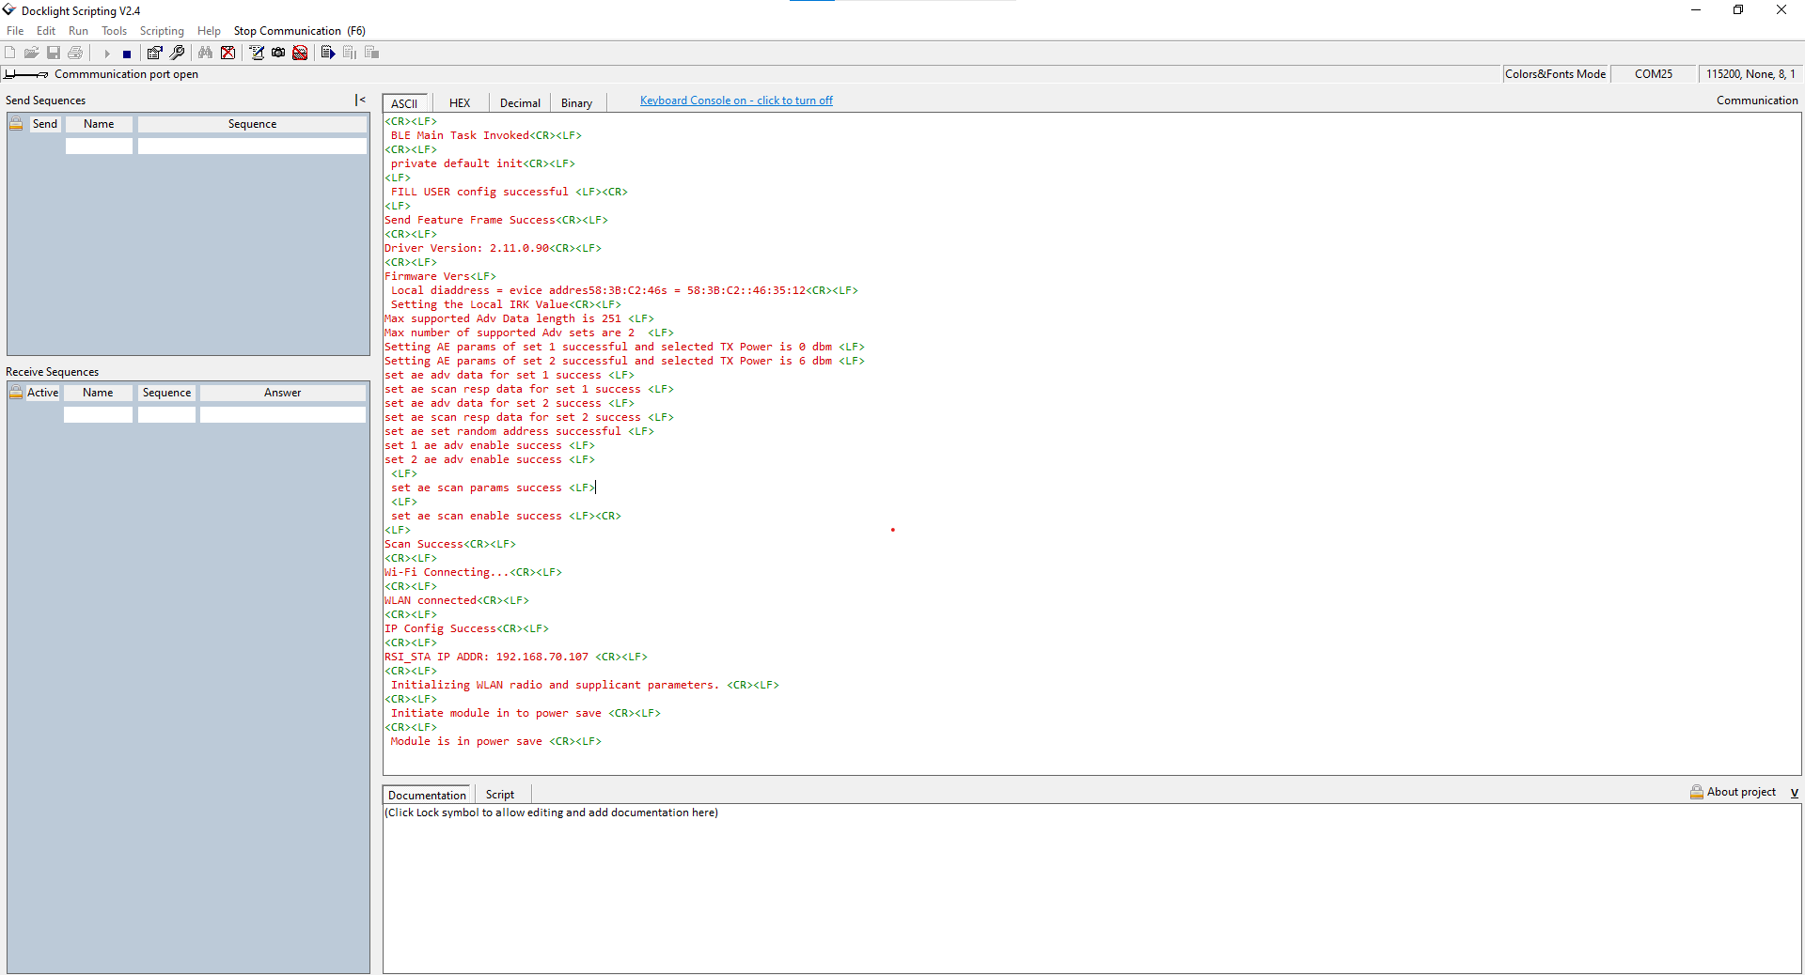Clear the communication window icon
The height and width of the screenshot is (975, 1805).
point(228,54)
